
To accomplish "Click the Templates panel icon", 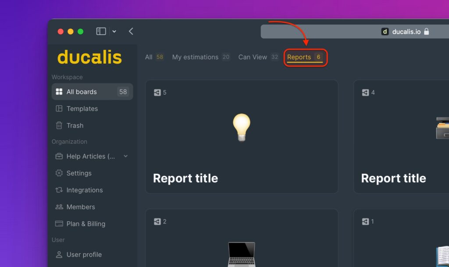I will 60,108.
